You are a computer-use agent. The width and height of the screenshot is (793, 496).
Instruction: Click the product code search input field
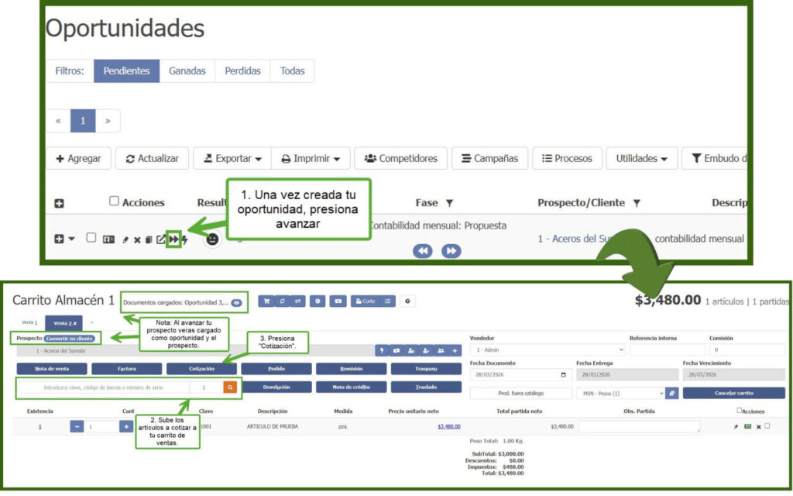tap(104, 387)
